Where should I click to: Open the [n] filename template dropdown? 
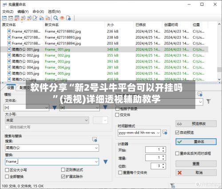(47, 108)
